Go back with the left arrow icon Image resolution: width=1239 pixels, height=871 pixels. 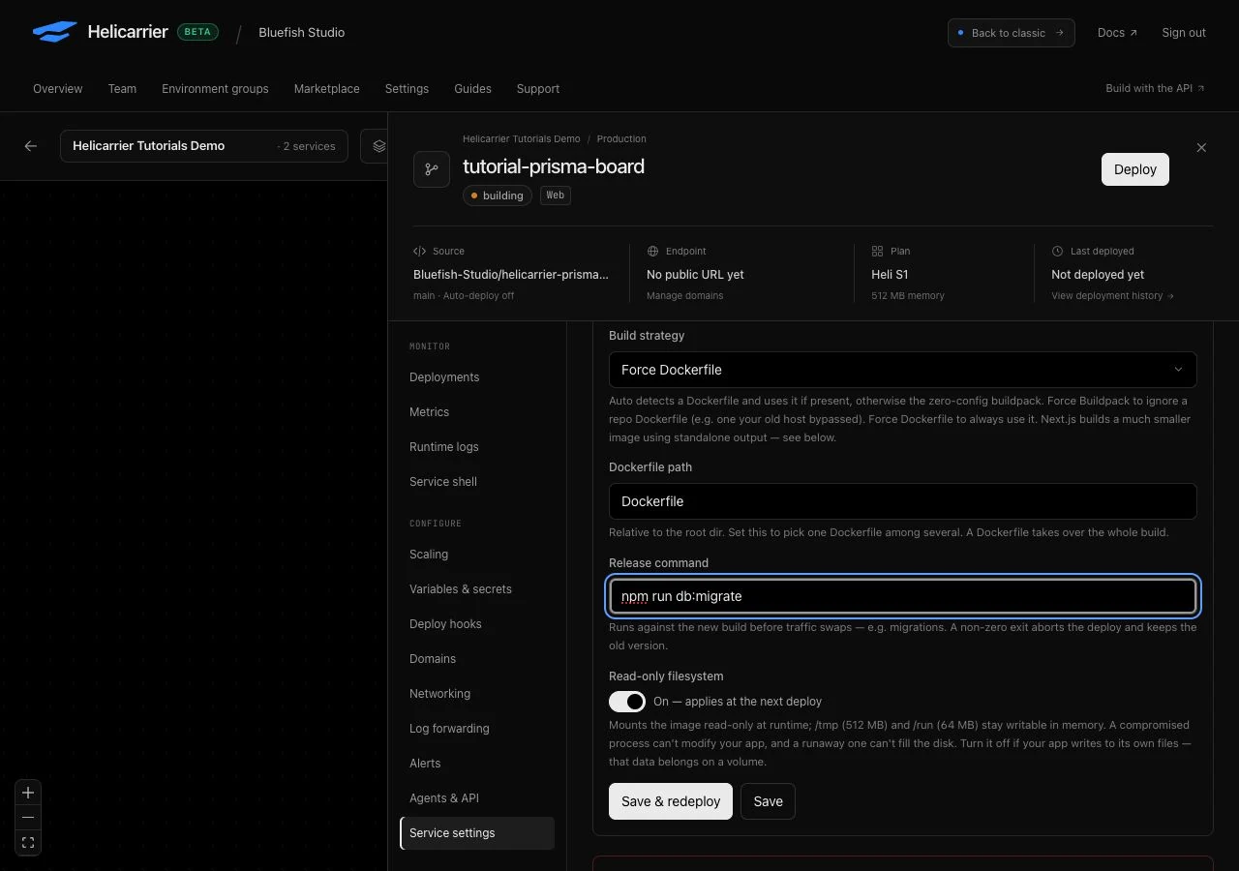tap(31, 146)
